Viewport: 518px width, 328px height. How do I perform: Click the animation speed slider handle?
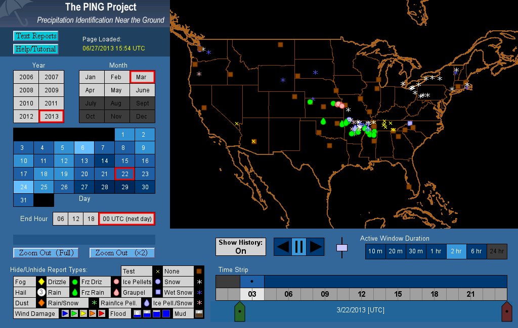coord(342,248)
